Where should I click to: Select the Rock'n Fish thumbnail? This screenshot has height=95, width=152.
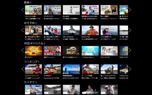90,30
